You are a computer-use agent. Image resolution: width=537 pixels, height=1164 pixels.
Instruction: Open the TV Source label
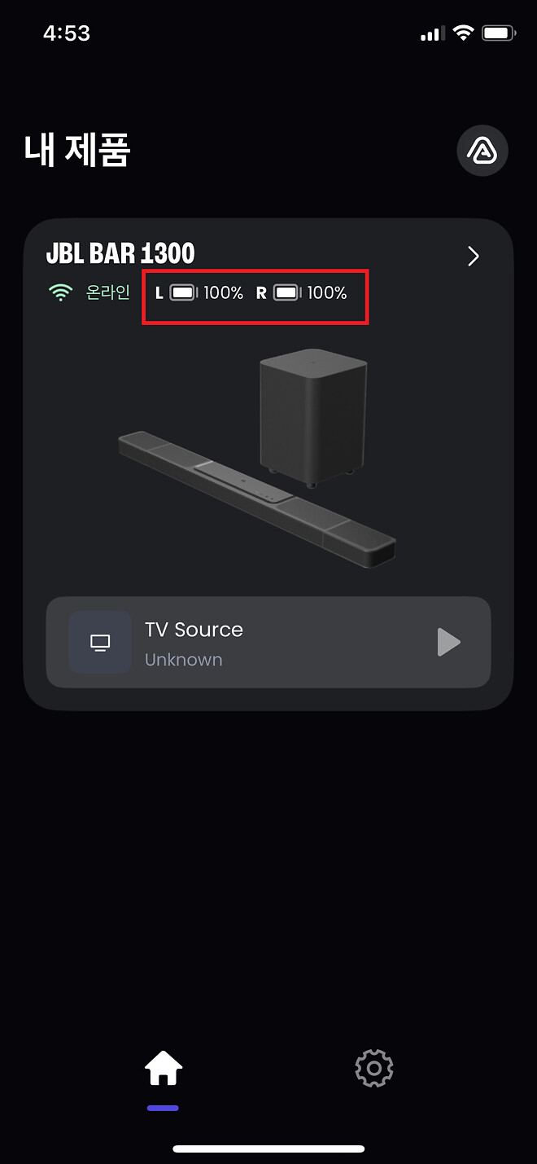[x=194, y=630]
